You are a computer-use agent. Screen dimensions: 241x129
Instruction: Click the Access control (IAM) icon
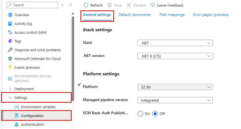tap(10, 33)
